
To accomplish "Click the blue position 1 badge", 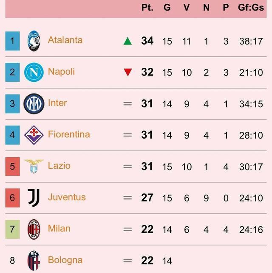I will point(12,41).
